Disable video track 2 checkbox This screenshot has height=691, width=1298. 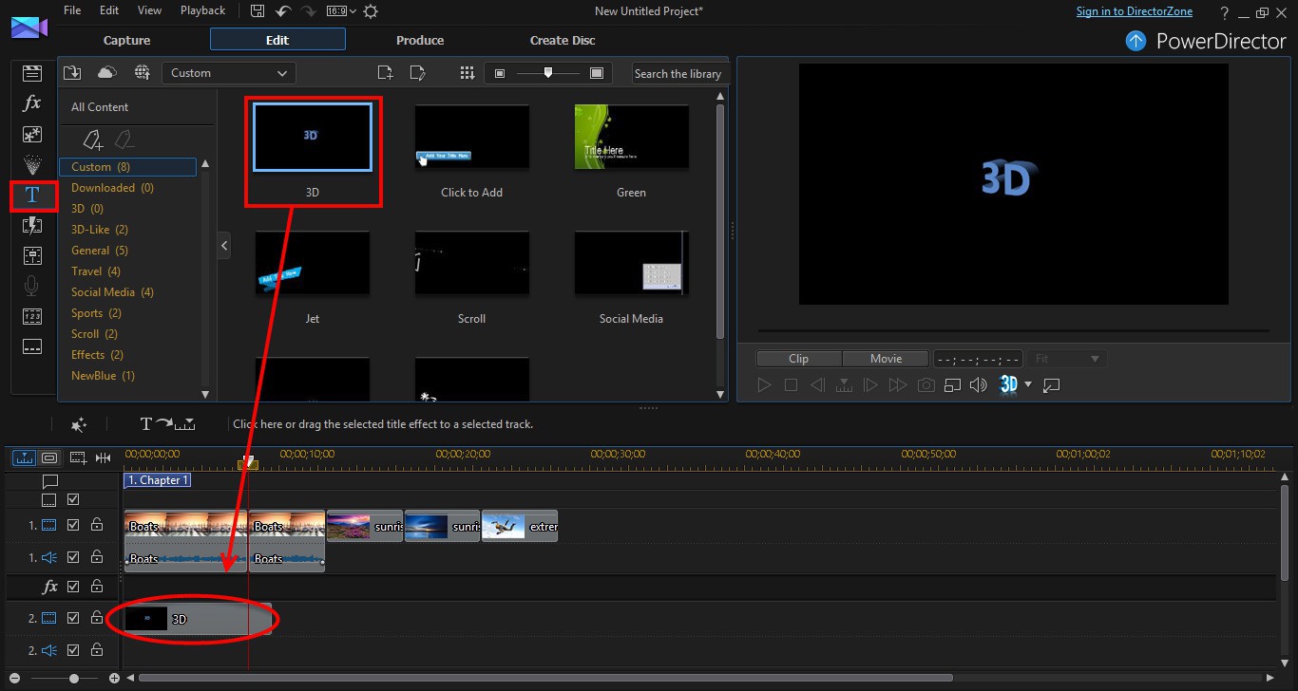pyautogui.click(x=73, y=618)
